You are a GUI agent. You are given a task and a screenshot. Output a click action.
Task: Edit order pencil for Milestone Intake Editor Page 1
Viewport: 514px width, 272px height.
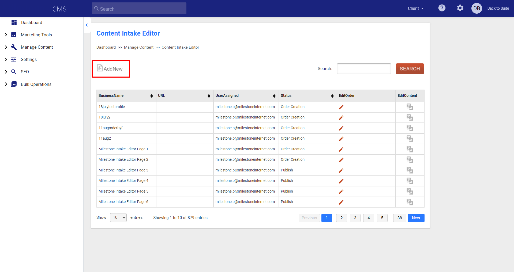tap(341, 150)
